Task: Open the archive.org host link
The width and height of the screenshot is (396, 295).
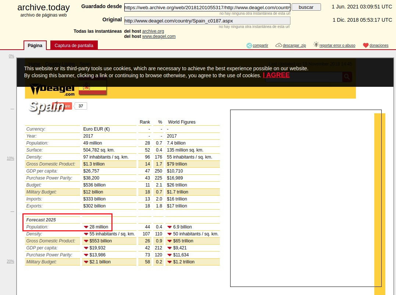Action: pyautogui.click(x=153, y=31)
